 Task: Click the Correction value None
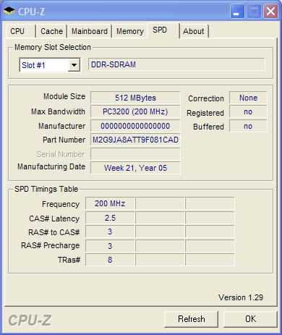(248, 98)
